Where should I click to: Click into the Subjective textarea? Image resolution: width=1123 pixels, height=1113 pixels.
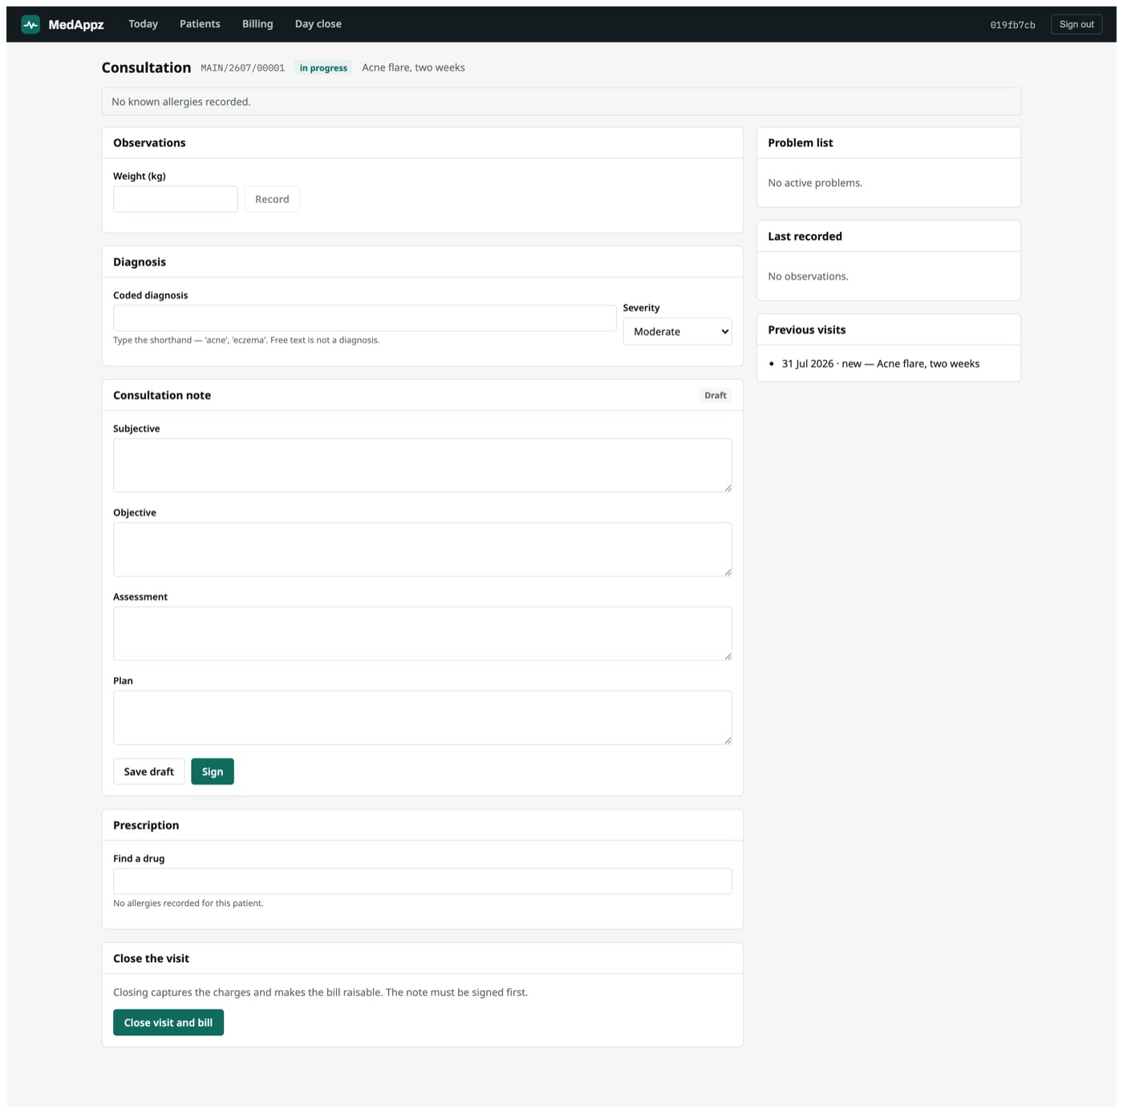coord(423,465)
